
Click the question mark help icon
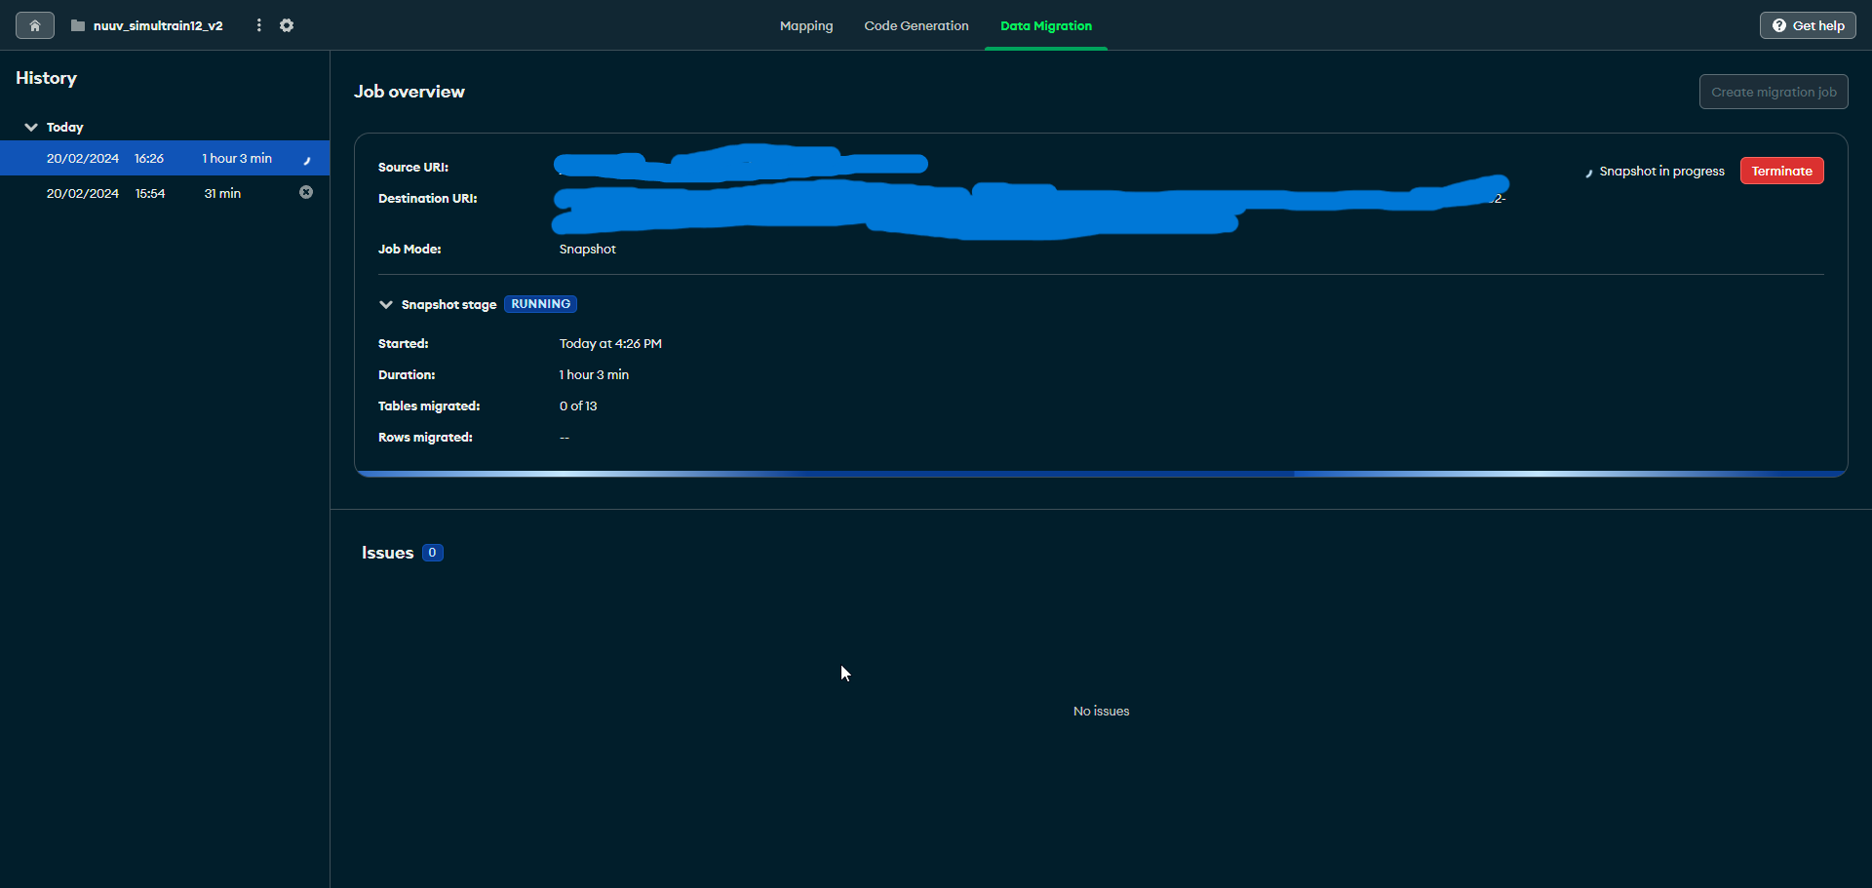[1779, 25]
